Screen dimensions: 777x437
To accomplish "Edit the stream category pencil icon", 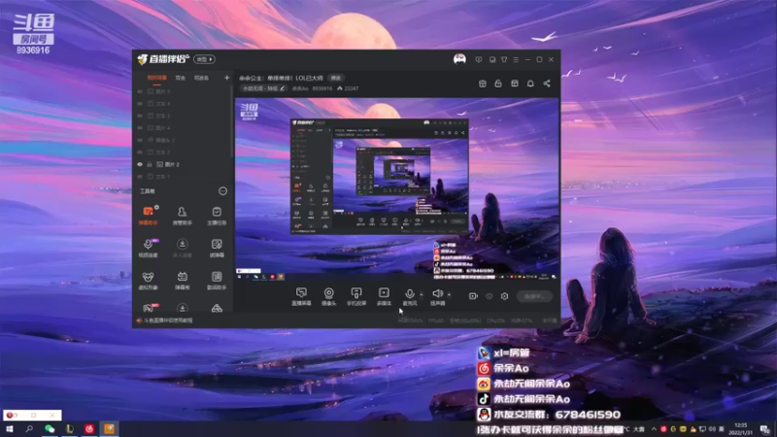I will (283, 88).
